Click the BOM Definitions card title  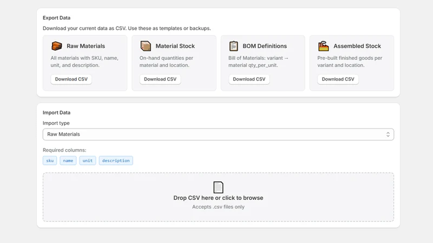coord(265,46)
